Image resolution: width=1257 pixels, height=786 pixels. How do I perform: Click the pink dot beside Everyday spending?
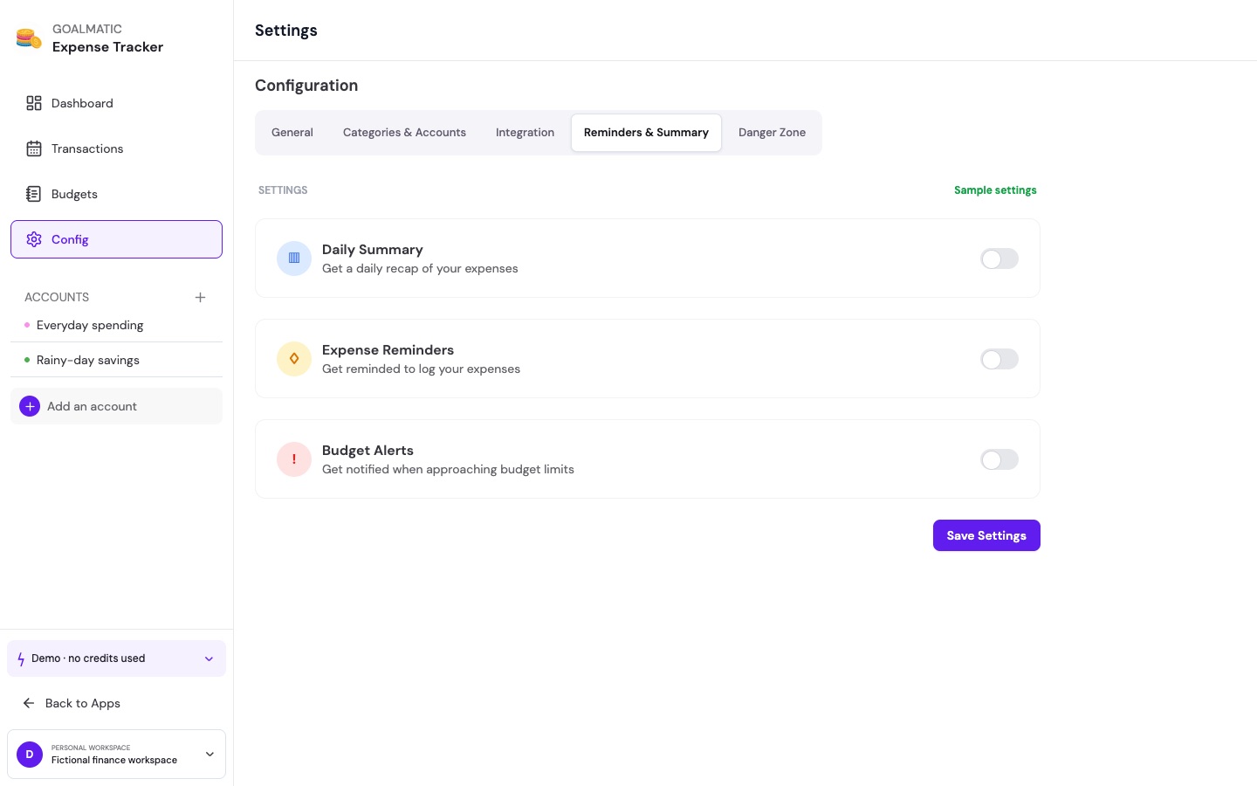coord(27,325)
